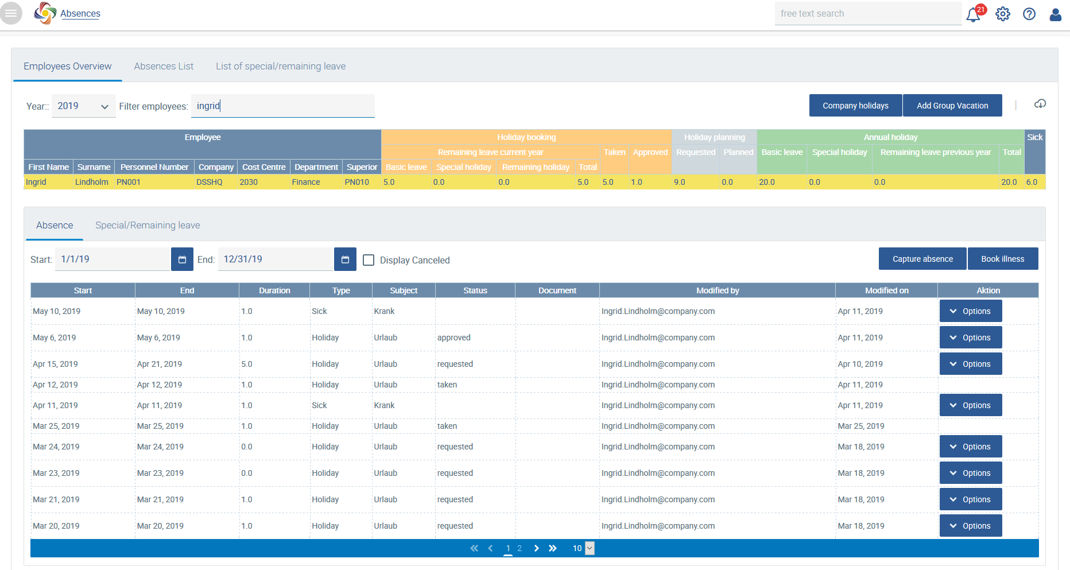The image size is (1070, 570).
Task: Select the Special/Remaining leave sub-tab
Action: tap(148, 225)
